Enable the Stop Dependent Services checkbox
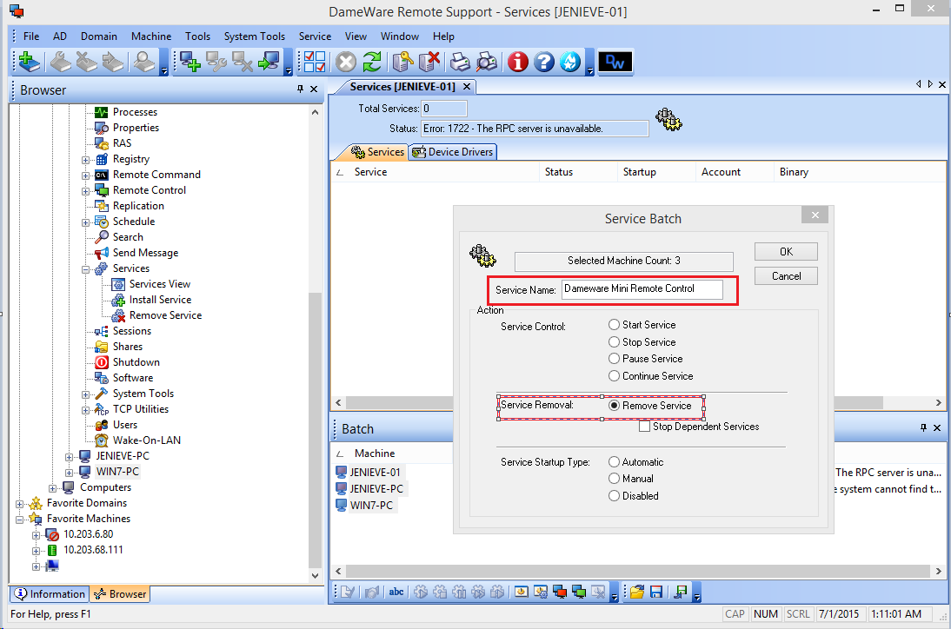The width and height of the screenshot is (951, 629). (644, 427)
